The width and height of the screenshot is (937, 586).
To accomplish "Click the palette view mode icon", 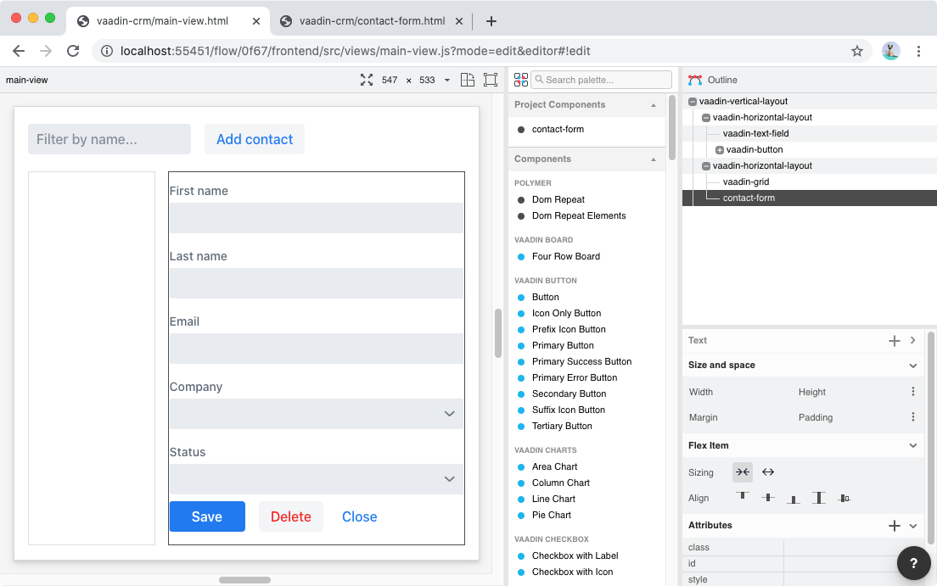I will (521, 80).
